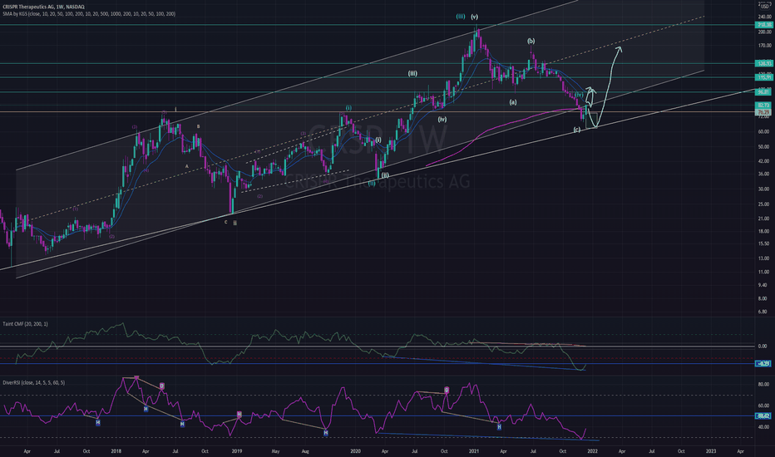Click the 138.93 price level label
The image size is (775, 457).
click(763, 64)
